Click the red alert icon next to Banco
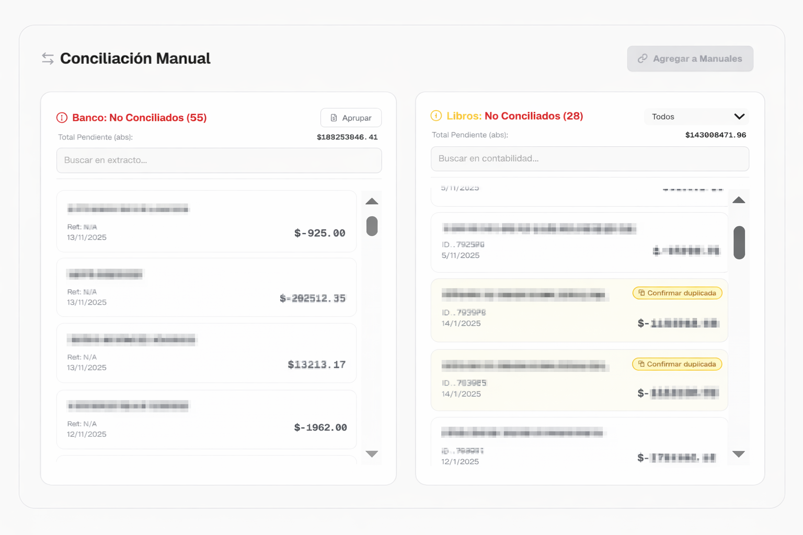The height and width of the screenshot is (535, 803). point(62,118)
